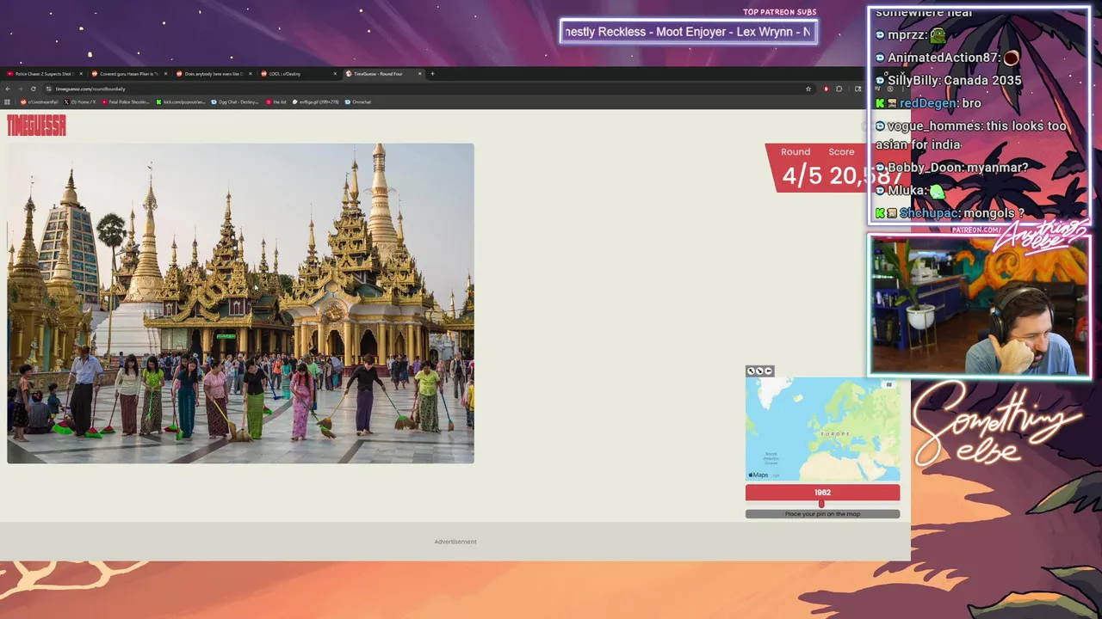Image resolution: width=1102 pixels, height=619 pixels.
Task: Open the red extension icon in toolbar
Action: pyautogui.click(x=826, y=89)
